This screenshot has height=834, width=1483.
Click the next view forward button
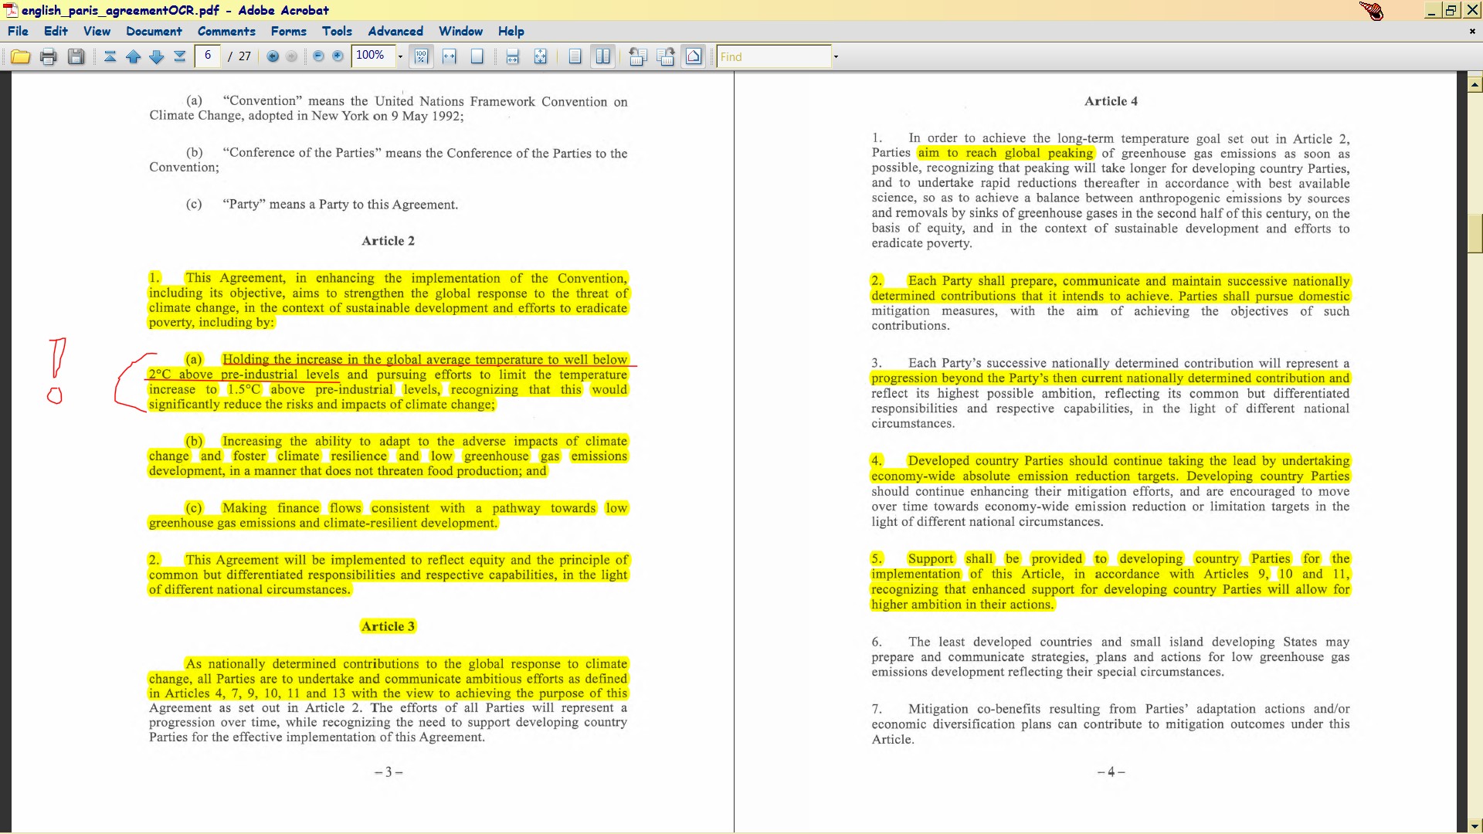coord(291,56)
